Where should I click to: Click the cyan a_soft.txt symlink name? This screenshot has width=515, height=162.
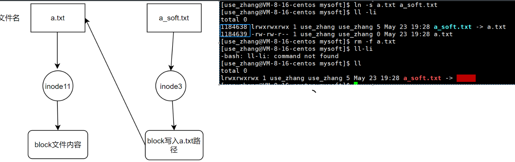tap(453, 27)
